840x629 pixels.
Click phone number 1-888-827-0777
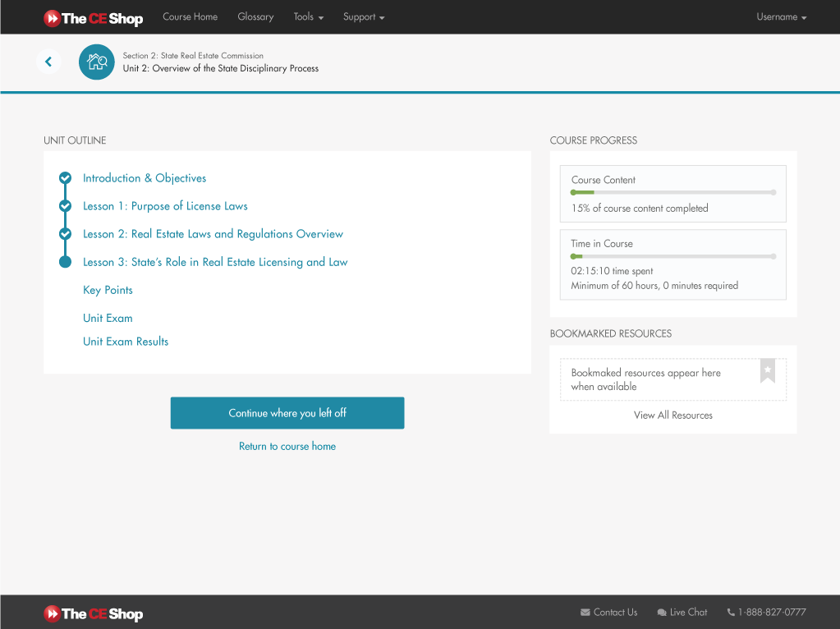coord(772,613)
